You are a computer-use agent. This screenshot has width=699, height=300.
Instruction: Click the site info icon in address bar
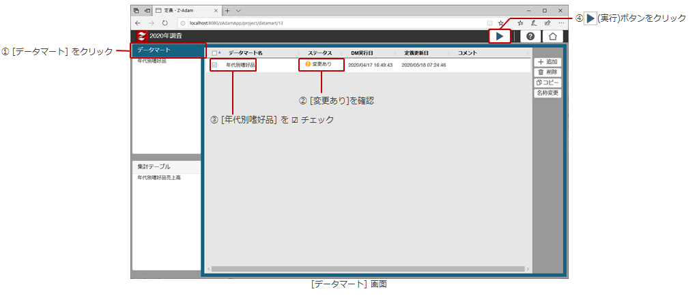point(184,22)
